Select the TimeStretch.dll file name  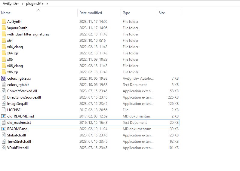click(x=19, y=142)
